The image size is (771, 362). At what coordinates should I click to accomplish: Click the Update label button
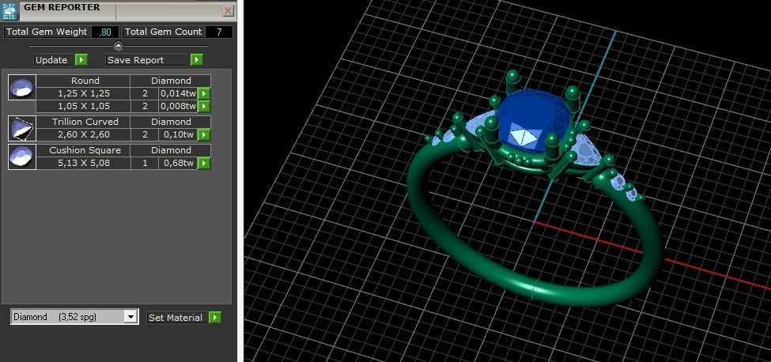[54, 60]
